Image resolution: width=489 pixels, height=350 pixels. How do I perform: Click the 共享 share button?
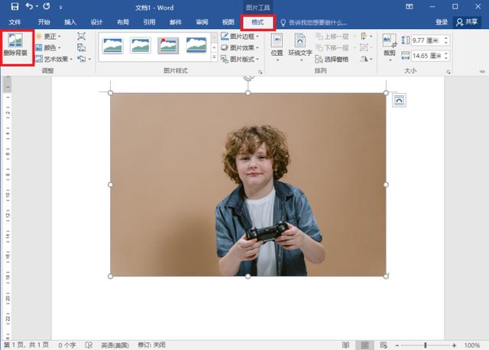(x=467, y=22)
